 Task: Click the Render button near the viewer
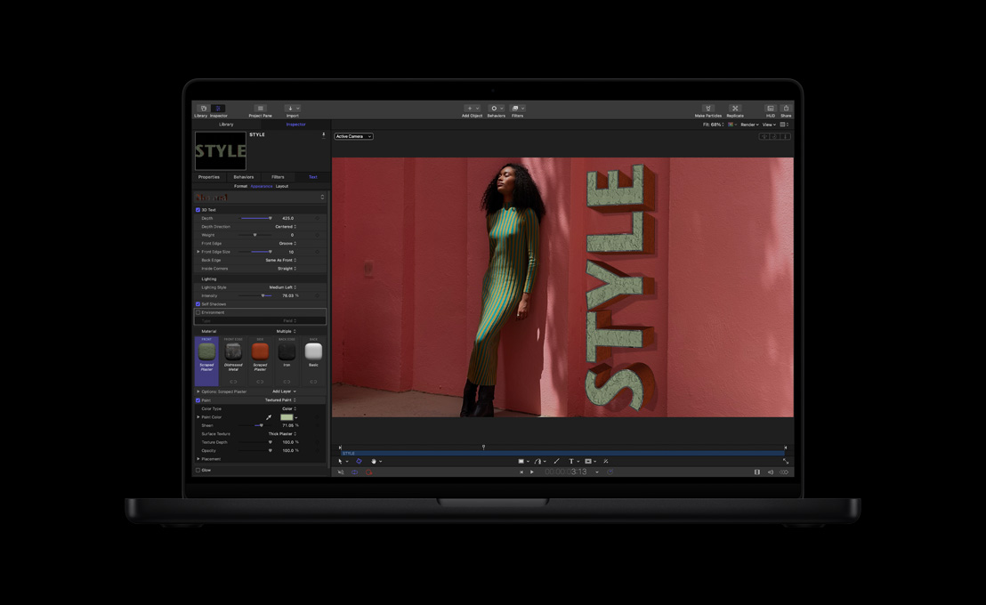point(749,125)
